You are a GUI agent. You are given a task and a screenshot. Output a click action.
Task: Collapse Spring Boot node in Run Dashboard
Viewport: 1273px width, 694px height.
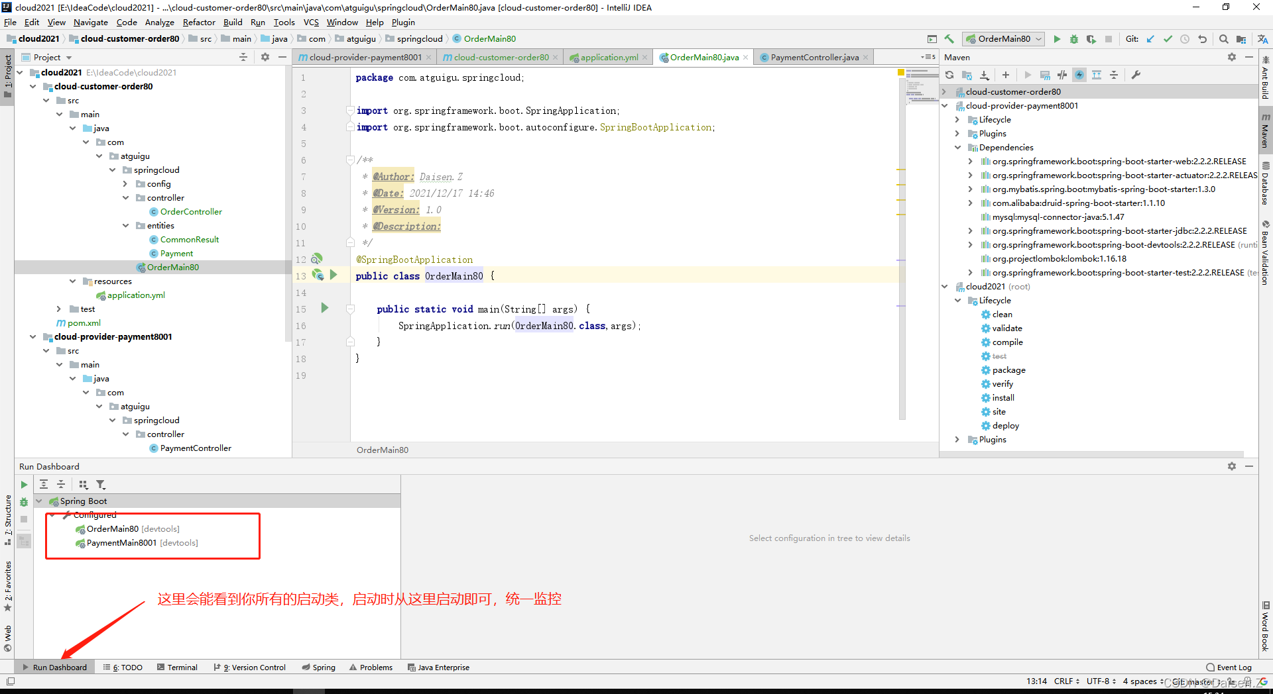tap(39, 501)
